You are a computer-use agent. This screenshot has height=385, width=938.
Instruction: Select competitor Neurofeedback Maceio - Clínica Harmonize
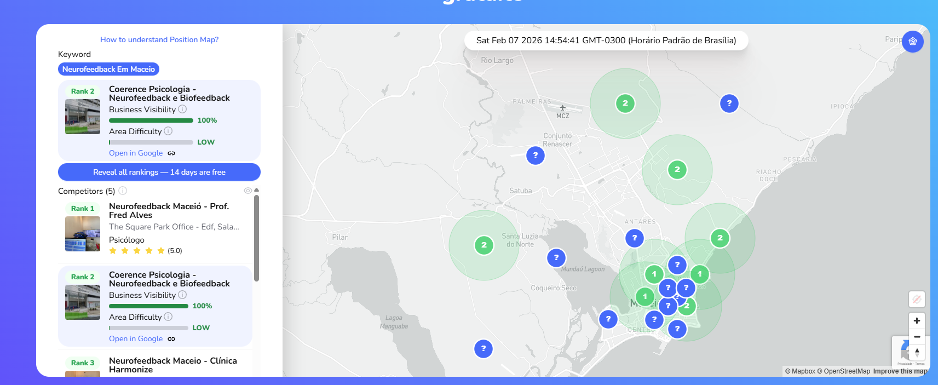173,365
